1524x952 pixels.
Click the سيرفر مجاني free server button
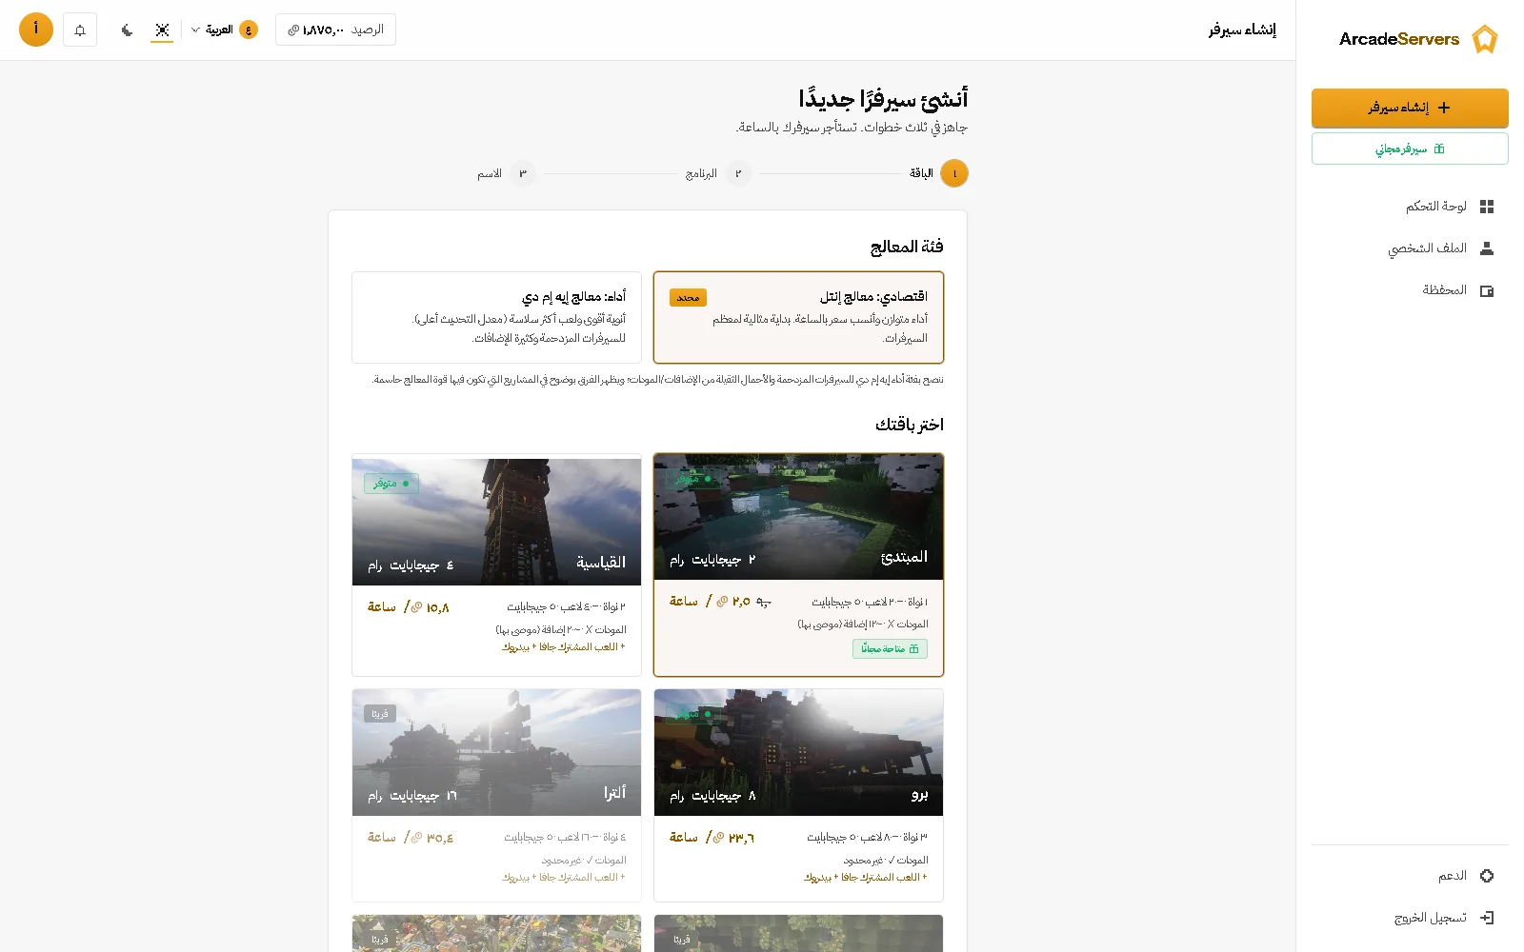1410,149
